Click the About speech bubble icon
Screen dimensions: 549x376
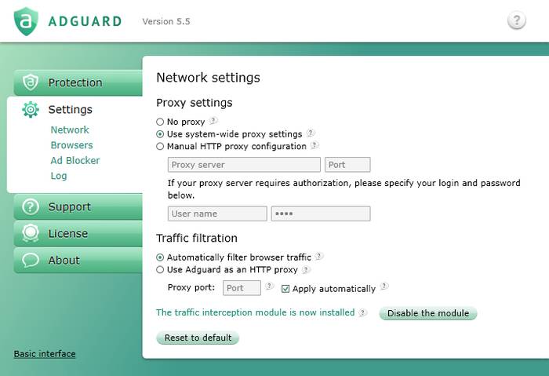coord(31,260)
